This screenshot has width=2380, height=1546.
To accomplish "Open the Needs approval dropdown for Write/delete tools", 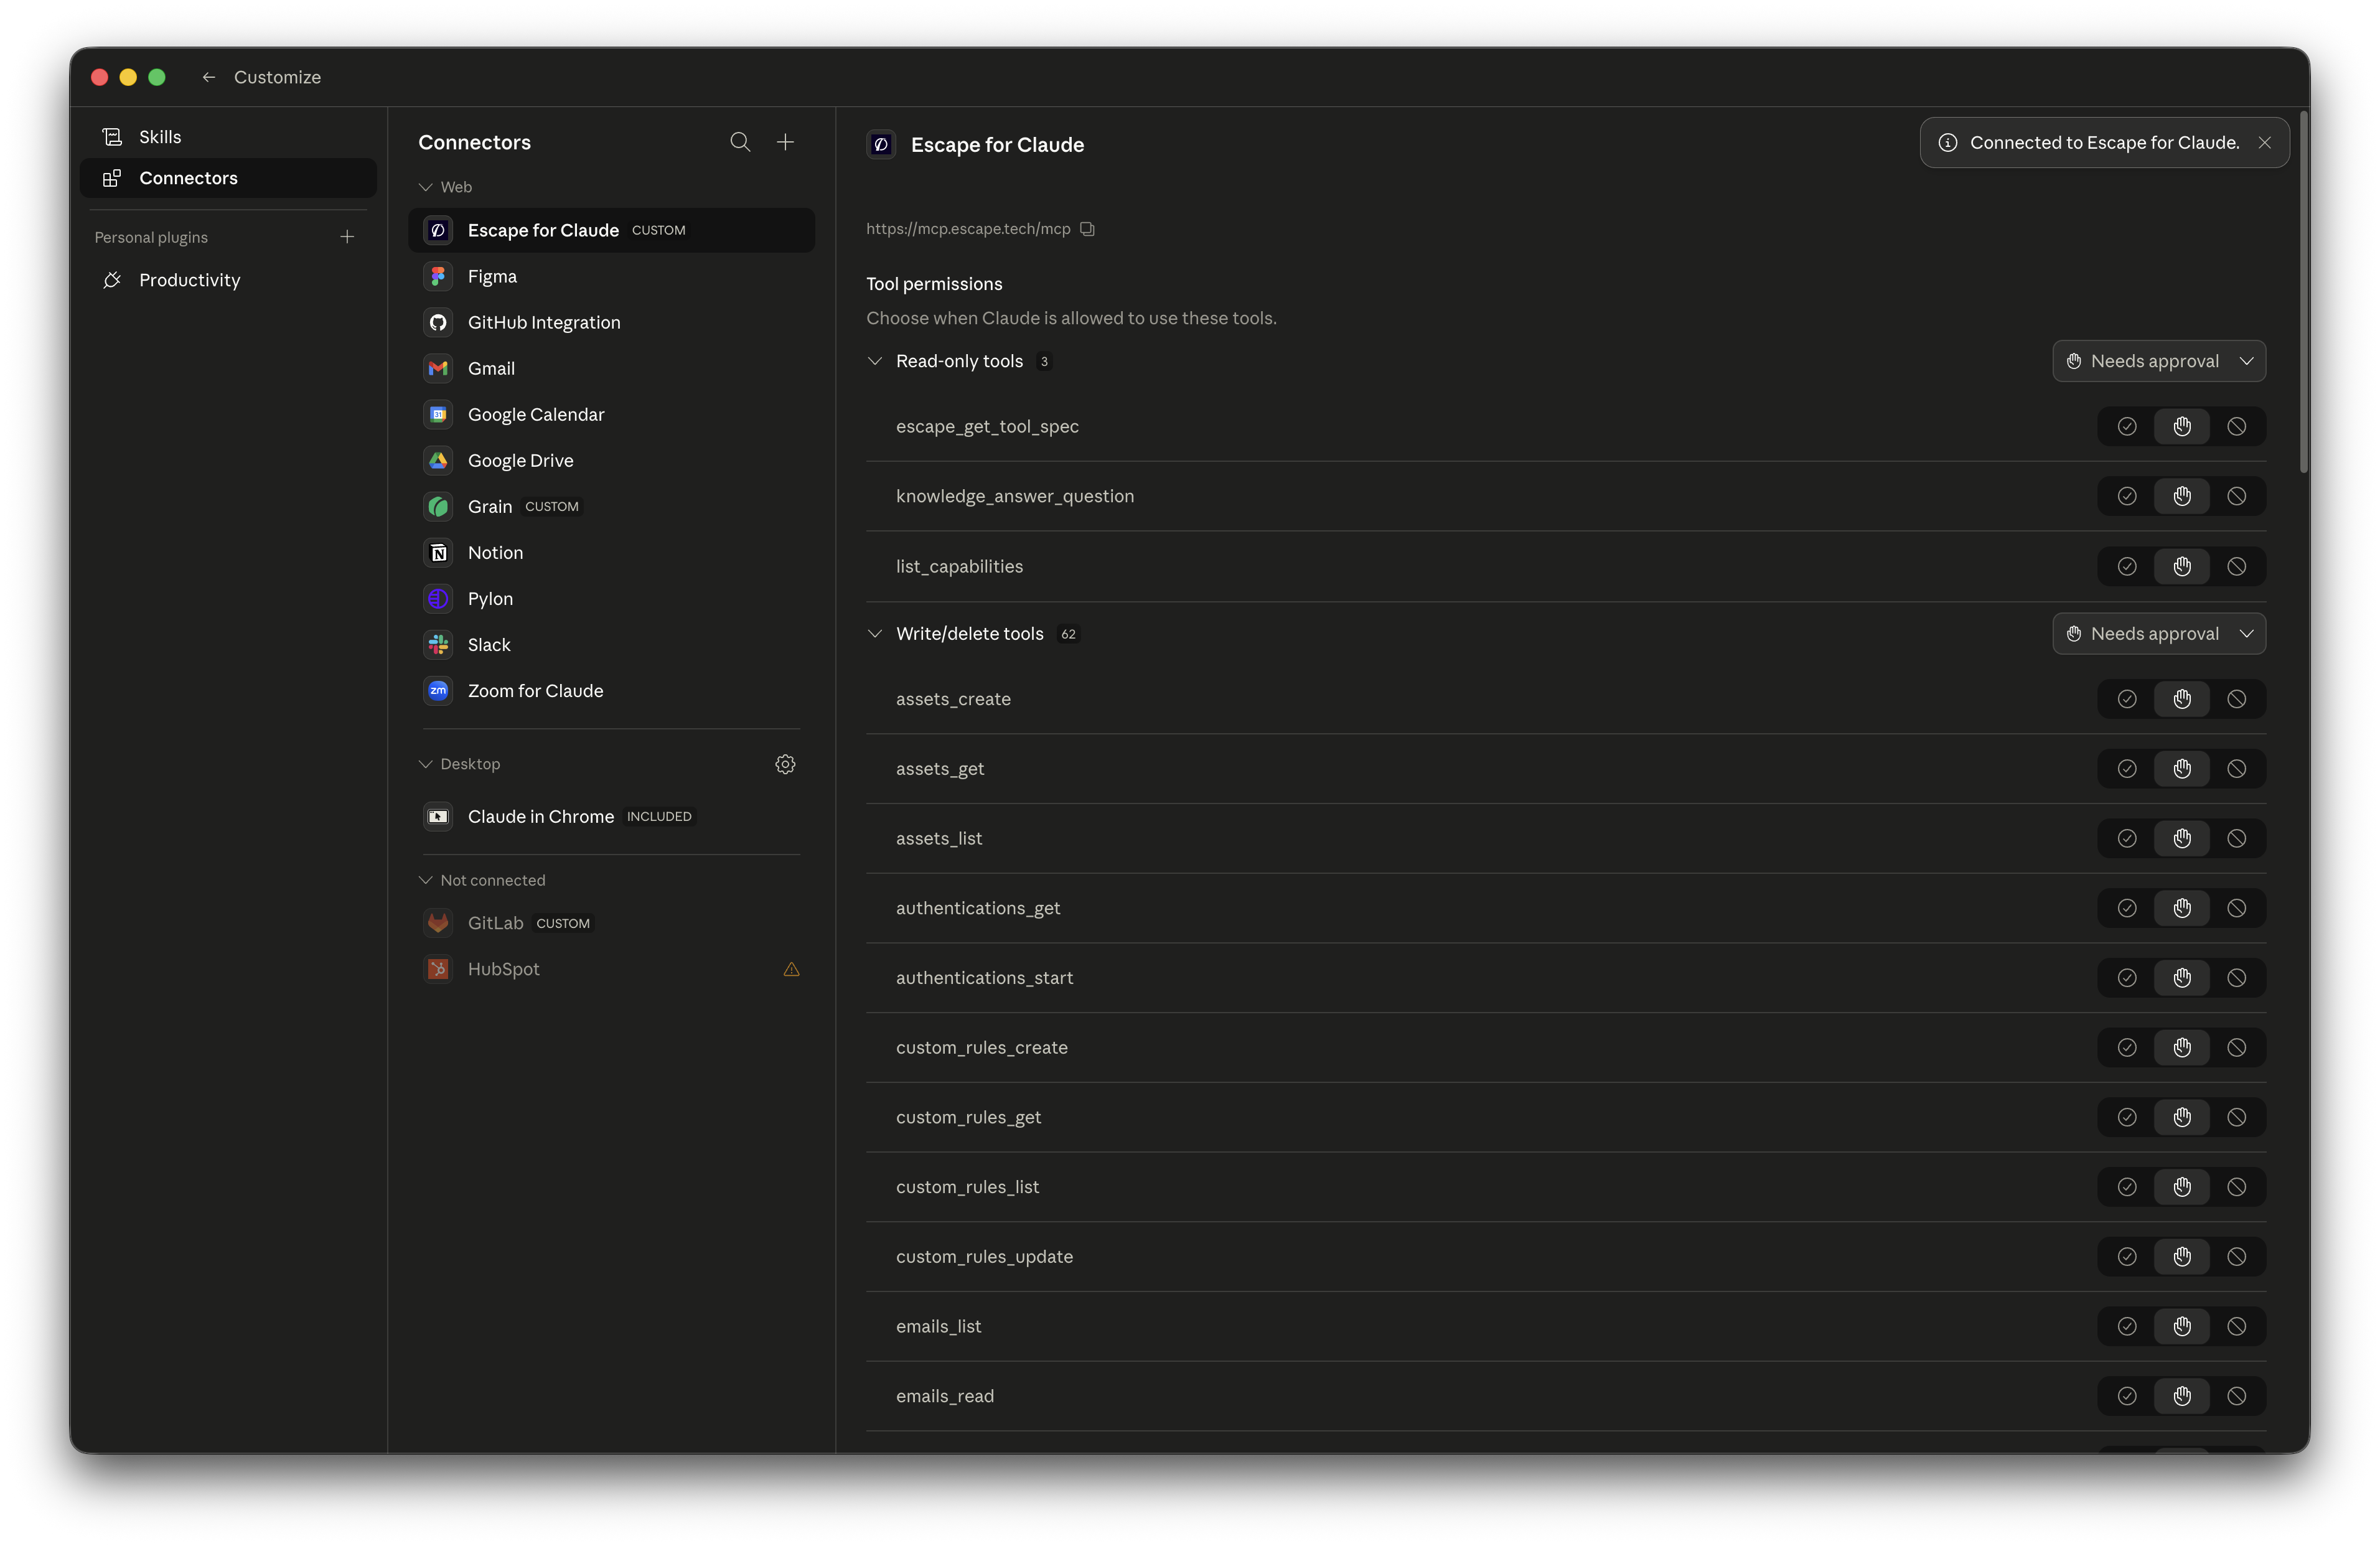I will 2159,633.
